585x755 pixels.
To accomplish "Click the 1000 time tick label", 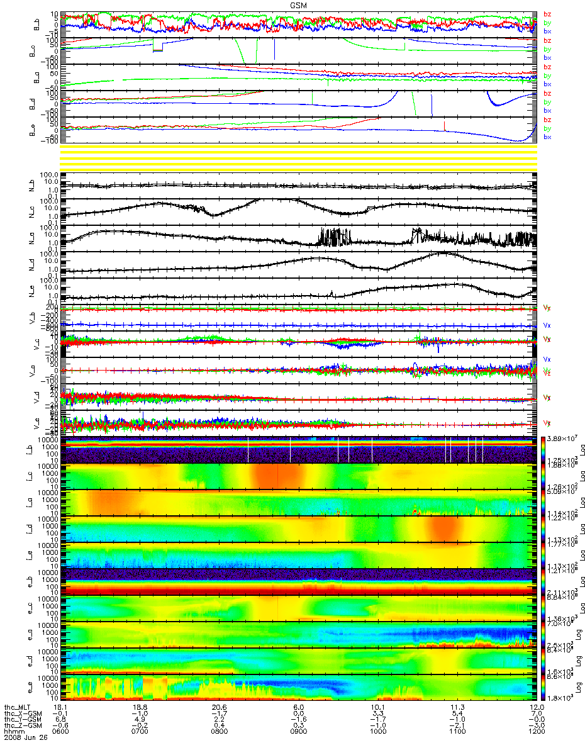I will (x=378, y=732).
